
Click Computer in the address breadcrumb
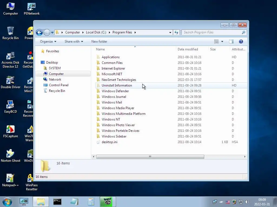pos(72,32)
